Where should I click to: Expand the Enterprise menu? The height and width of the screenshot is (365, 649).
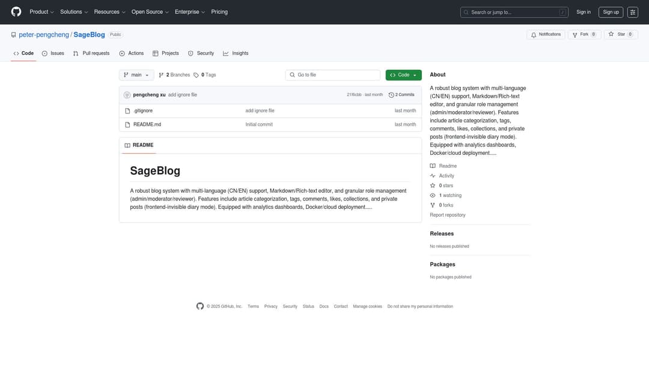pos(189,12)
